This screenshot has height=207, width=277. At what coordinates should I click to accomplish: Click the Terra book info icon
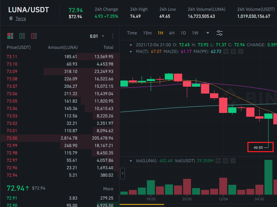pos(11,19)
